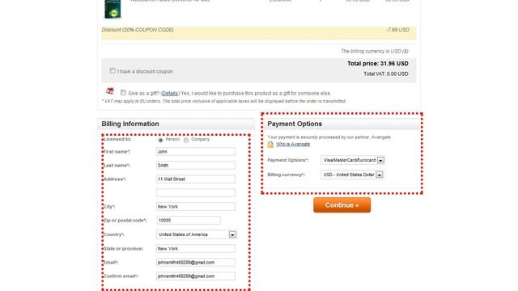Click the Zip or postal code field

[189, 220]
